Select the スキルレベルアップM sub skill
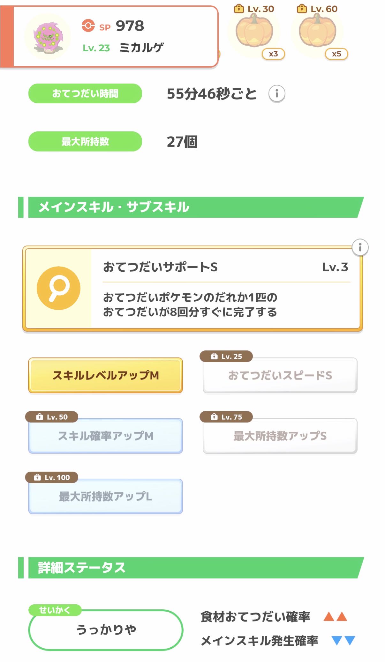The width and height of the screenshot is (385, 662). (x=105, y=375)
